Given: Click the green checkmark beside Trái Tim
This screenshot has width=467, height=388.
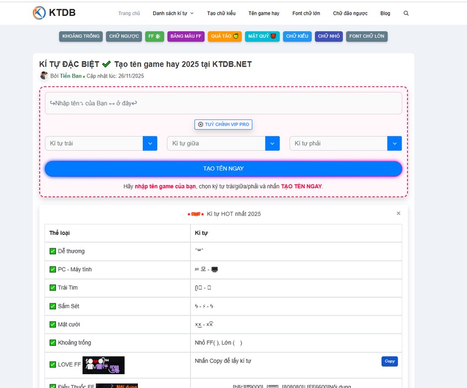Looking at the screenshot, I should (x=53, y=288).
